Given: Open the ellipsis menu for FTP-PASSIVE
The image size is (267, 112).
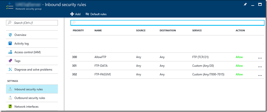Looking at the screenshot, I should (260, 75).
